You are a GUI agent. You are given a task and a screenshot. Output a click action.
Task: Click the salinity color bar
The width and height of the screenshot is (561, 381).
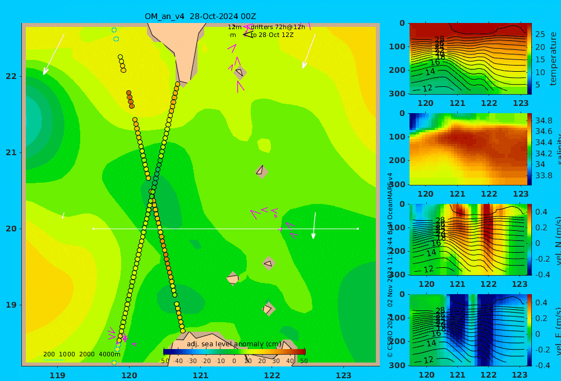click(x=529, y=149)
